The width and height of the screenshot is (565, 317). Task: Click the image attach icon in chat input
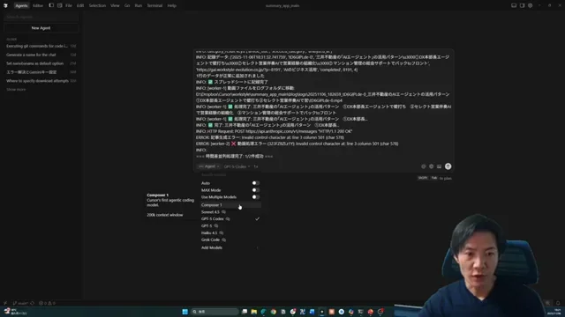[439, 166]
